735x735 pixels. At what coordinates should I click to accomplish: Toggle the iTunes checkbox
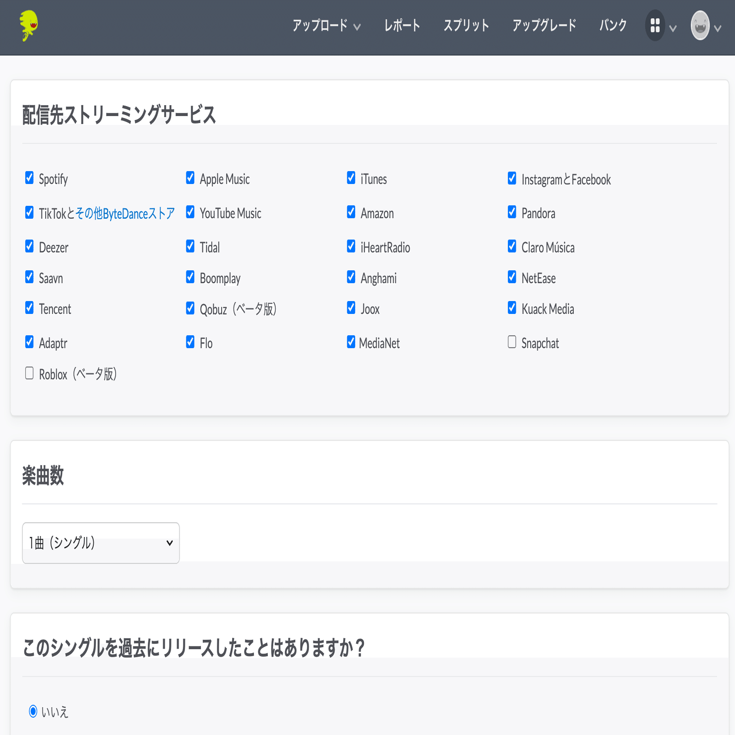click(x=351, y=178)
